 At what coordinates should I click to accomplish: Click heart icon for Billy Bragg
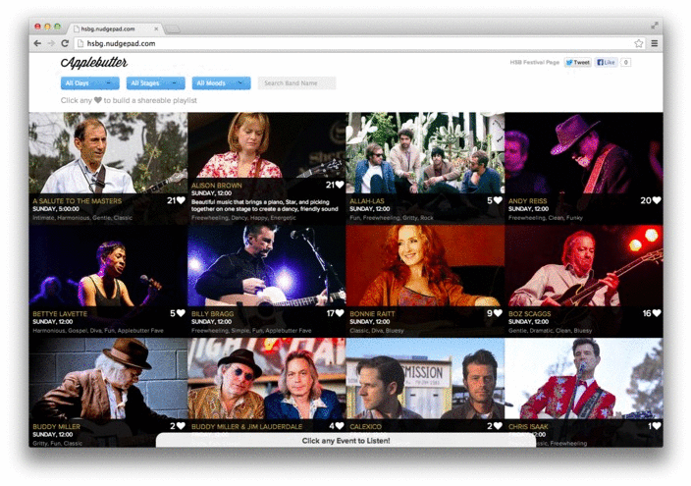click(x=340, y=313)
